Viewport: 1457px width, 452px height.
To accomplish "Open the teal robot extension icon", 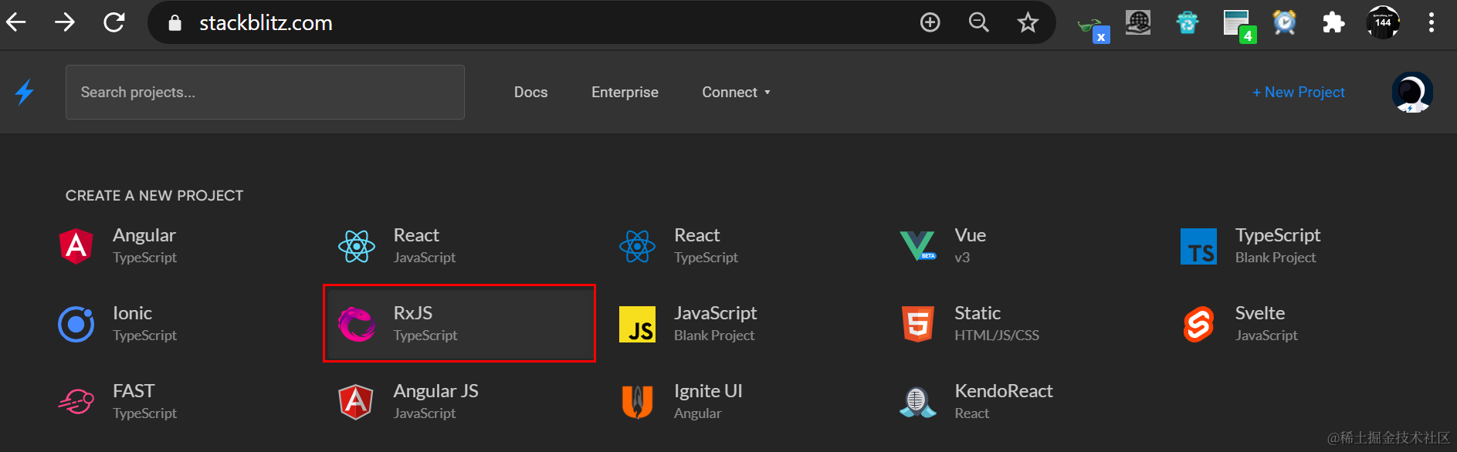I will (1188, 22).
